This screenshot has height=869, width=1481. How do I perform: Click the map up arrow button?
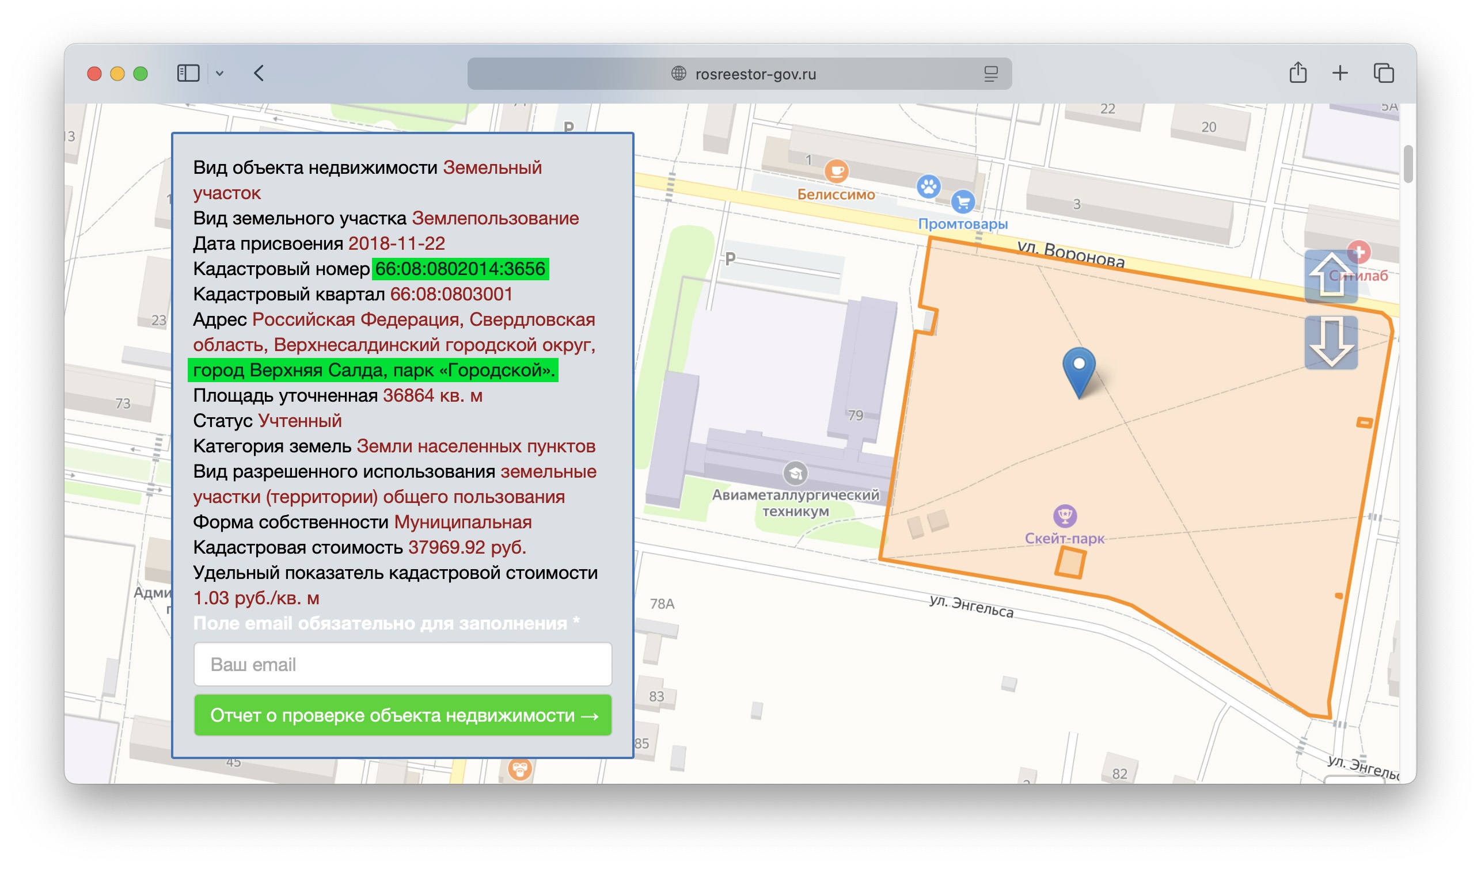[x=1331, y=276]
